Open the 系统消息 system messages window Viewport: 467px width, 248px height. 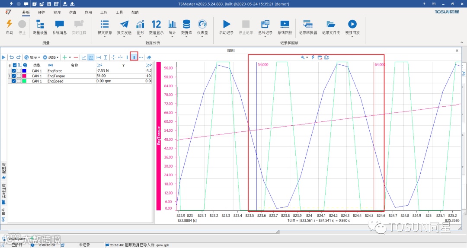point(59,25)
